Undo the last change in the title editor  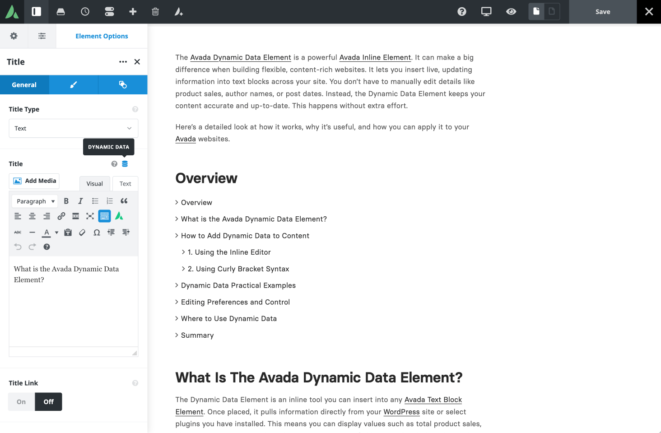coord(18,247)
